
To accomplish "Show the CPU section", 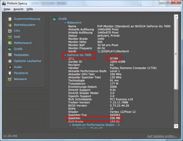I will tap(17, 31).
